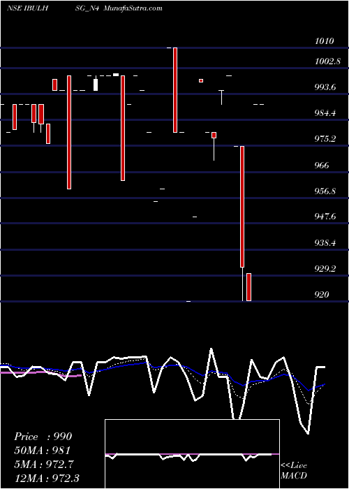The height and width of the screenshot is (489, 349).
Task: Click the 975.2 price axis label
Action: click(325, 139)
